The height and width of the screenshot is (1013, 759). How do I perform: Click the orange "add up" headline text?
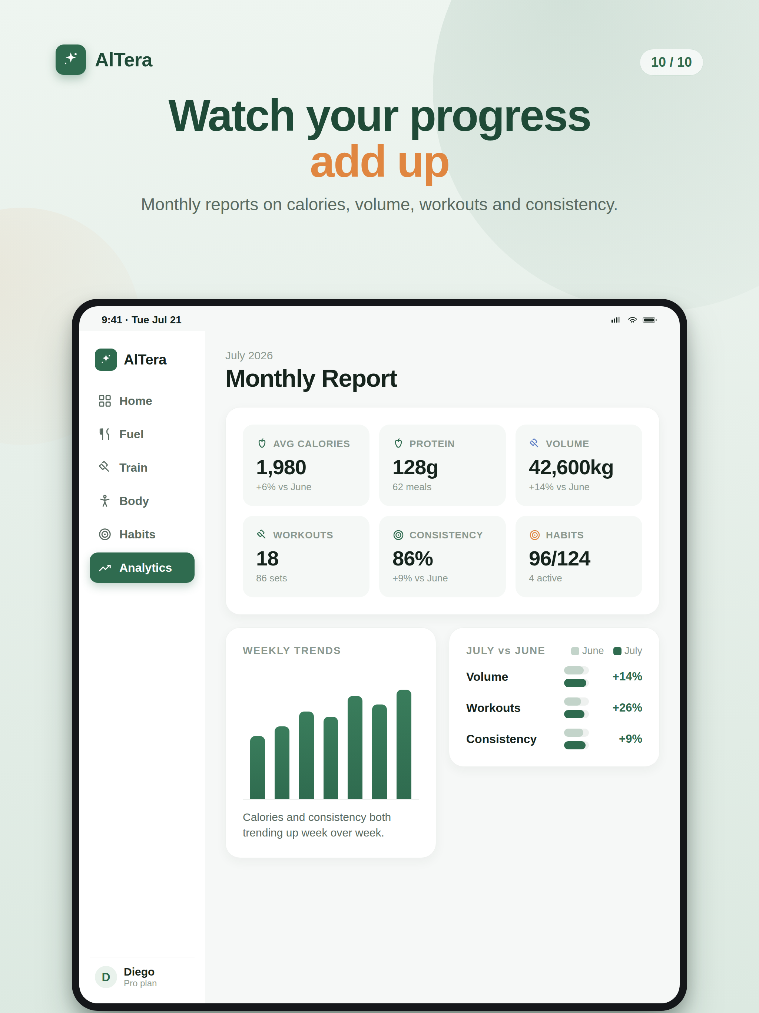click(379, 162)
